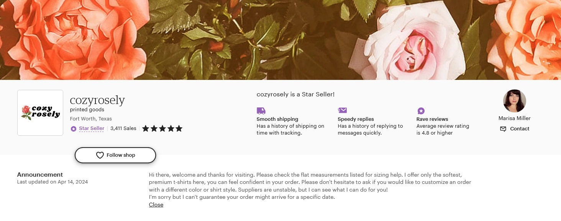Click the Contact envelope icon

point(503,129)
